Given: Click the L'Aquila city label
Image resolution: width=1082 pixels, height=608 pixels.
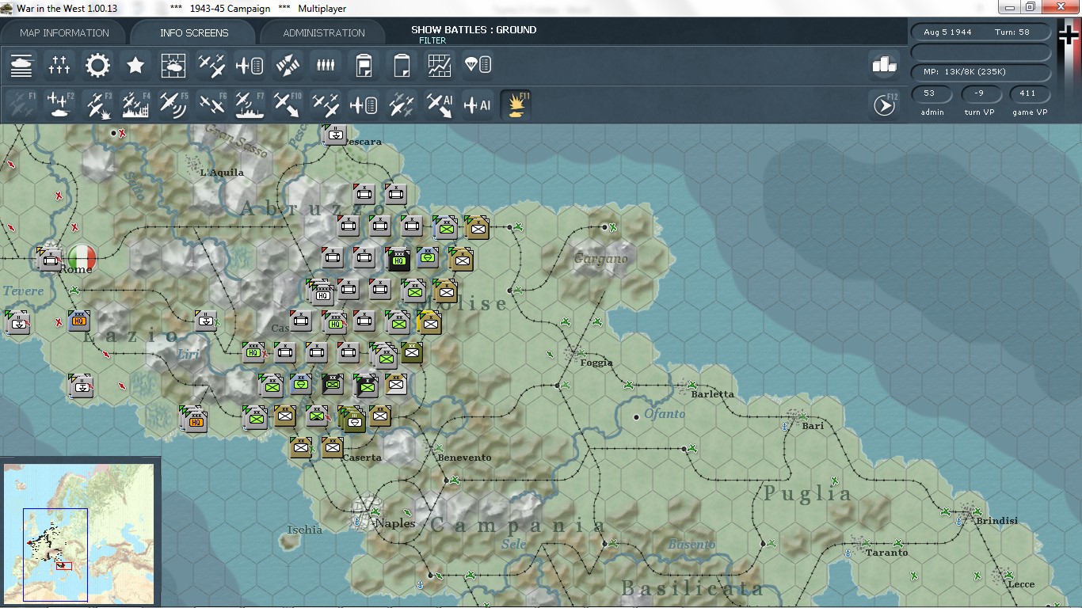Looking at the screenshot, I should coord(222,173).
